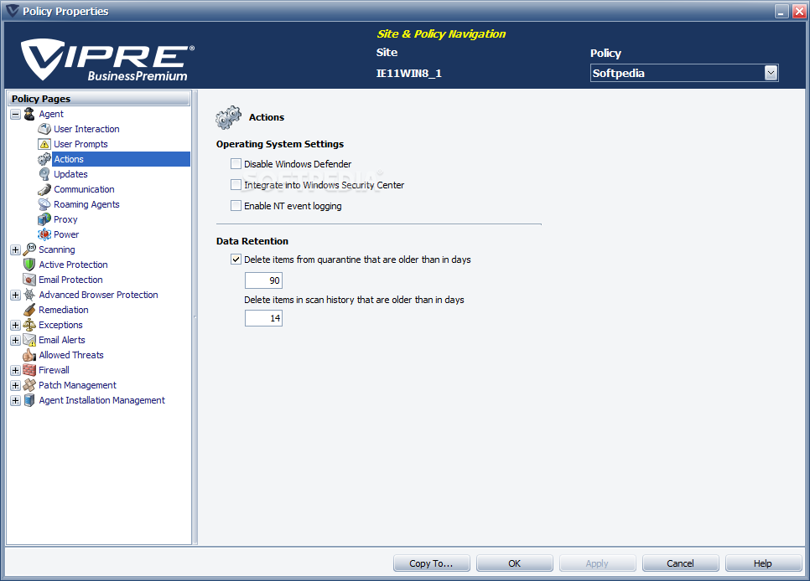Click the Roaming Agents satellite icon
Image resolution: width=810 pixels, height=581 pixels.
coord(44,204)
